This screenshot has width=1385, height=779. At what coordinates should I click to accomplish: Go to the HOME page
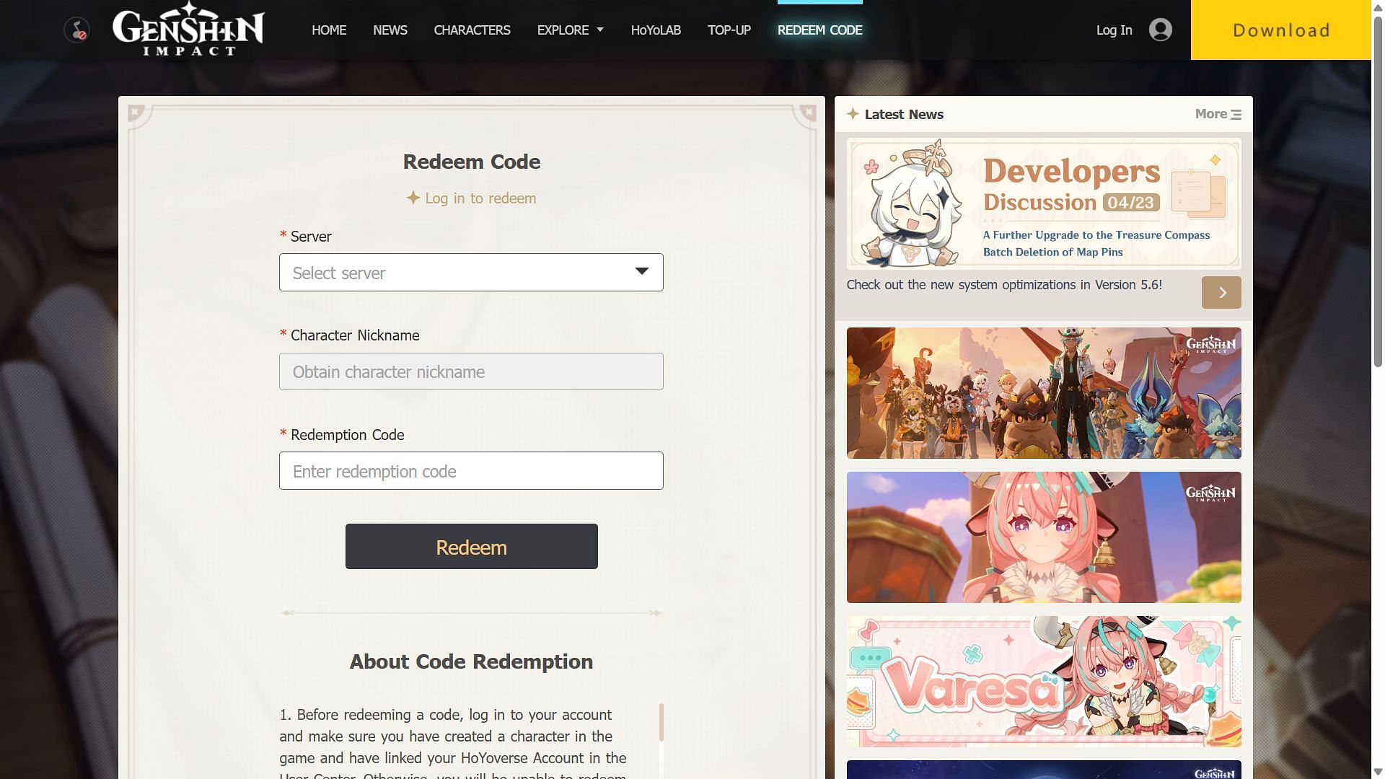[329, 30]
